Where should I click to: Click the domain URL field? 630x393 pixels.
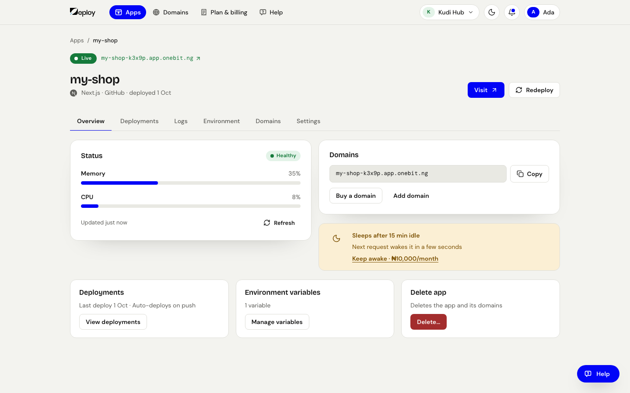point(418,174)
